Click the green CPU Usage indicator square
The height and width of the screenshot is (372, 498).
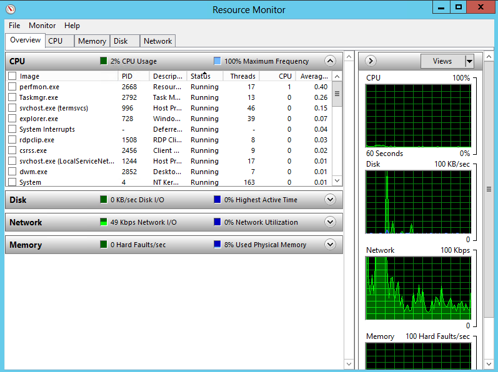point(104,61)
